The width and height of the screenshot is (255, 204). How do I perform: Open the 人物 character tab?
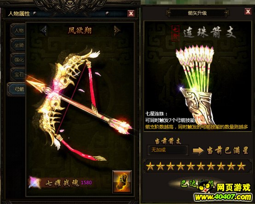point(18,30)
